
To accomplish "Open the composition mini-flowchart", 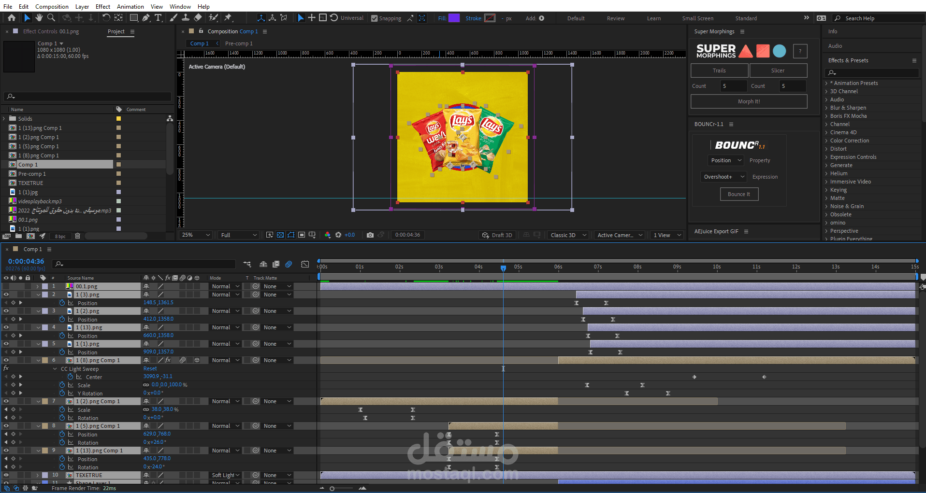I will (x=247, y=264).
